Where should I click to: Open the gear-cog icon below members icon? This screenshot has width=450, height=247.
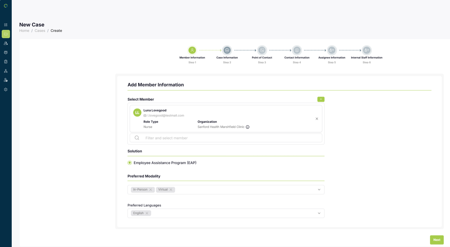pos(6,52)
